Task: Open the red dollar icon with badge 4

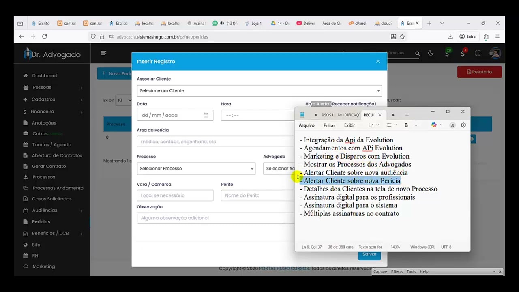Action: tap(463, 53)
